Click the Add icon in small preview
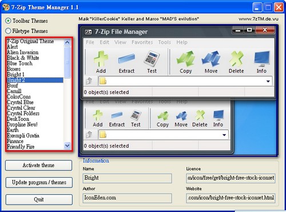 (x=98, y=115)
